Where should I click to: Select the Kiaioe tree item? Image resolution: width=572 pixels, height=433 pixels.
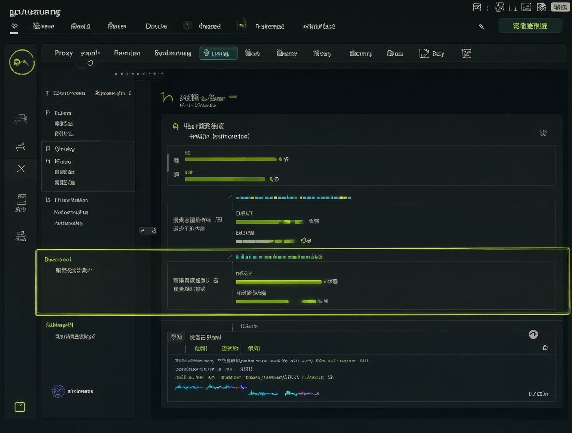pyautogui.click(x=62, y=161)
